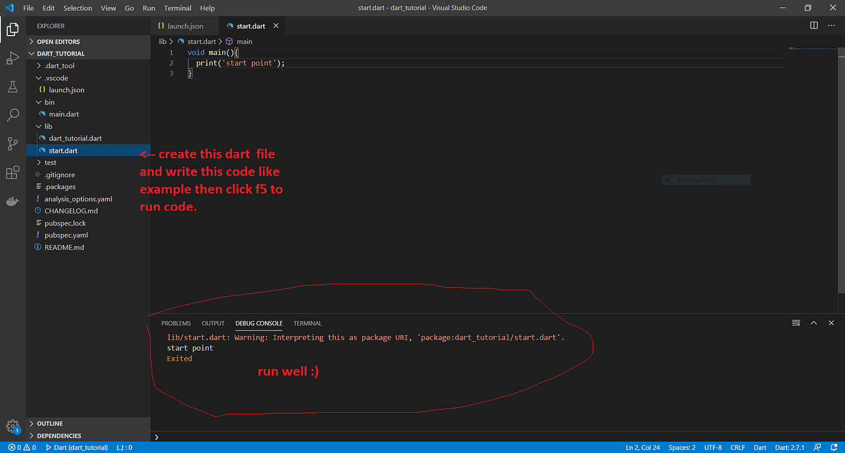
Task: Expand the OUTLINE section
Action: (51, 423)
